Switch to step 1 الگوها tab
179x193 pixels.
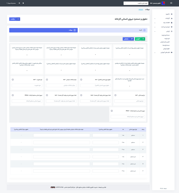pyautogui.click(x=113, y=30)
